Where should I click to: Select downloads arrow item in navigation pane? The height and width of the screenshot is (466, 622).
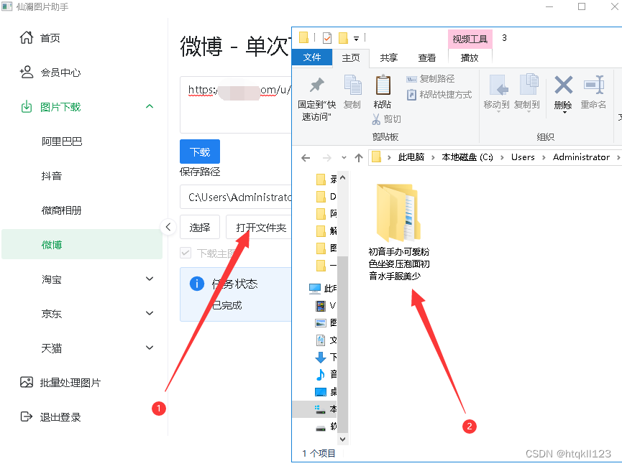click(x=325, y=358)
